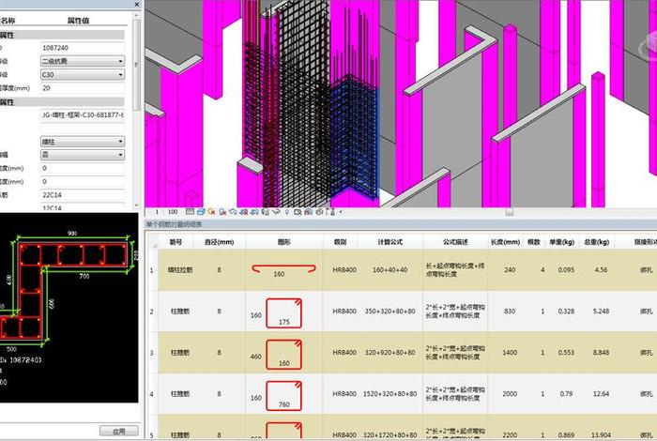Open the visual style blue cube icon
This screenshot has height=441, width=657.
(x=201, y=212)
